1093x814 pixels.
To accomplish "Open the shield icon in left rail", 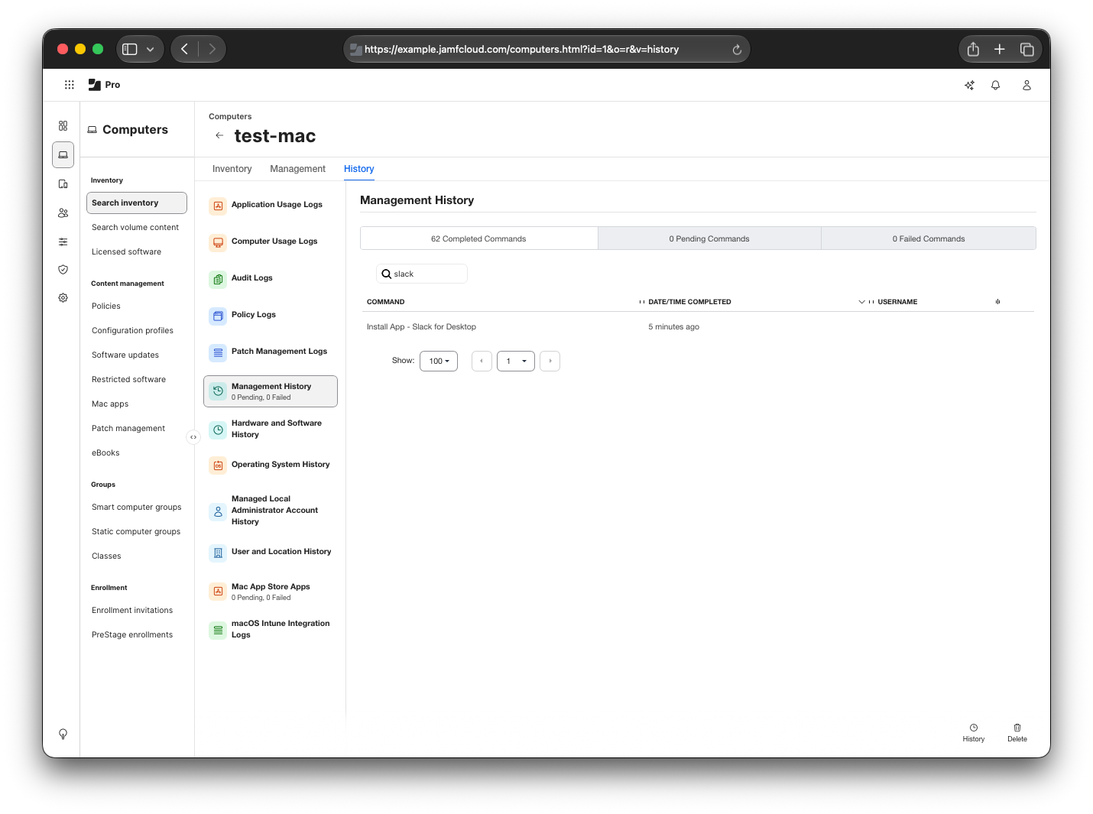I will pyautogui.click(x=63, y=269).
